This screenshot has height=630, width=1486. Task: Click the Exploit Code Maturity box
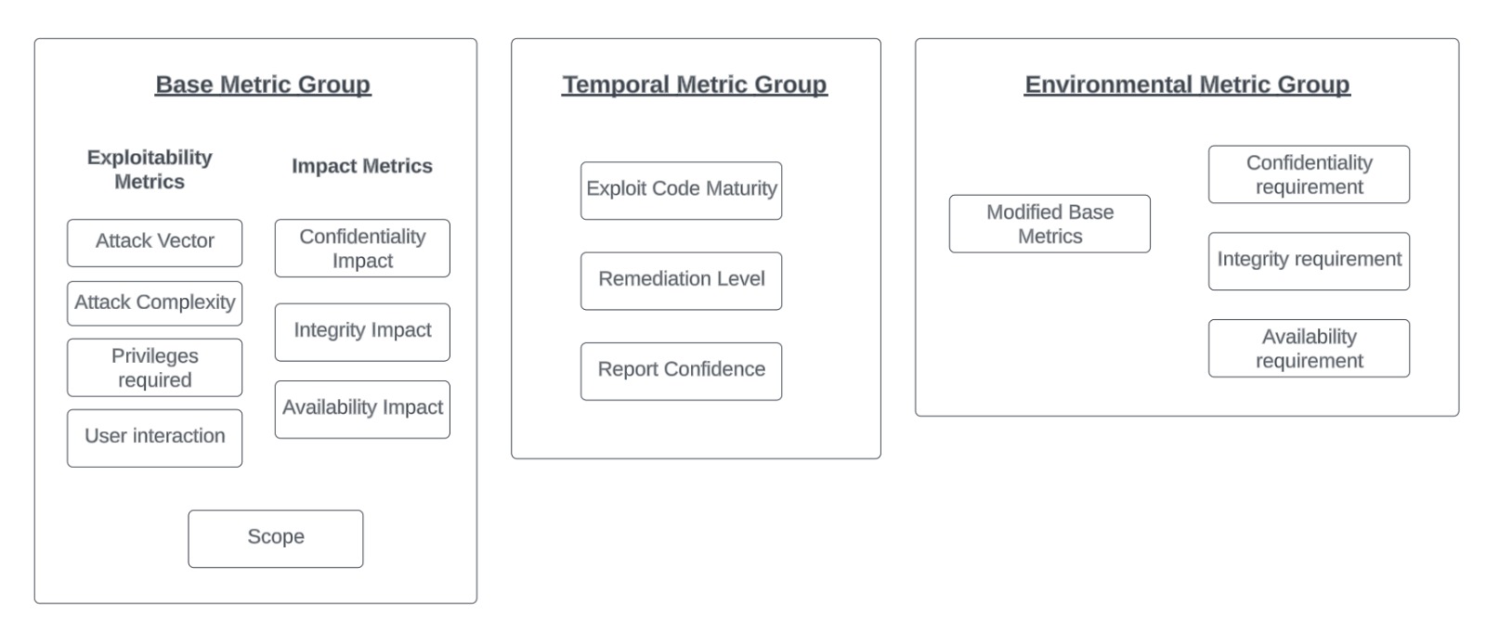(x=682, y=190)
